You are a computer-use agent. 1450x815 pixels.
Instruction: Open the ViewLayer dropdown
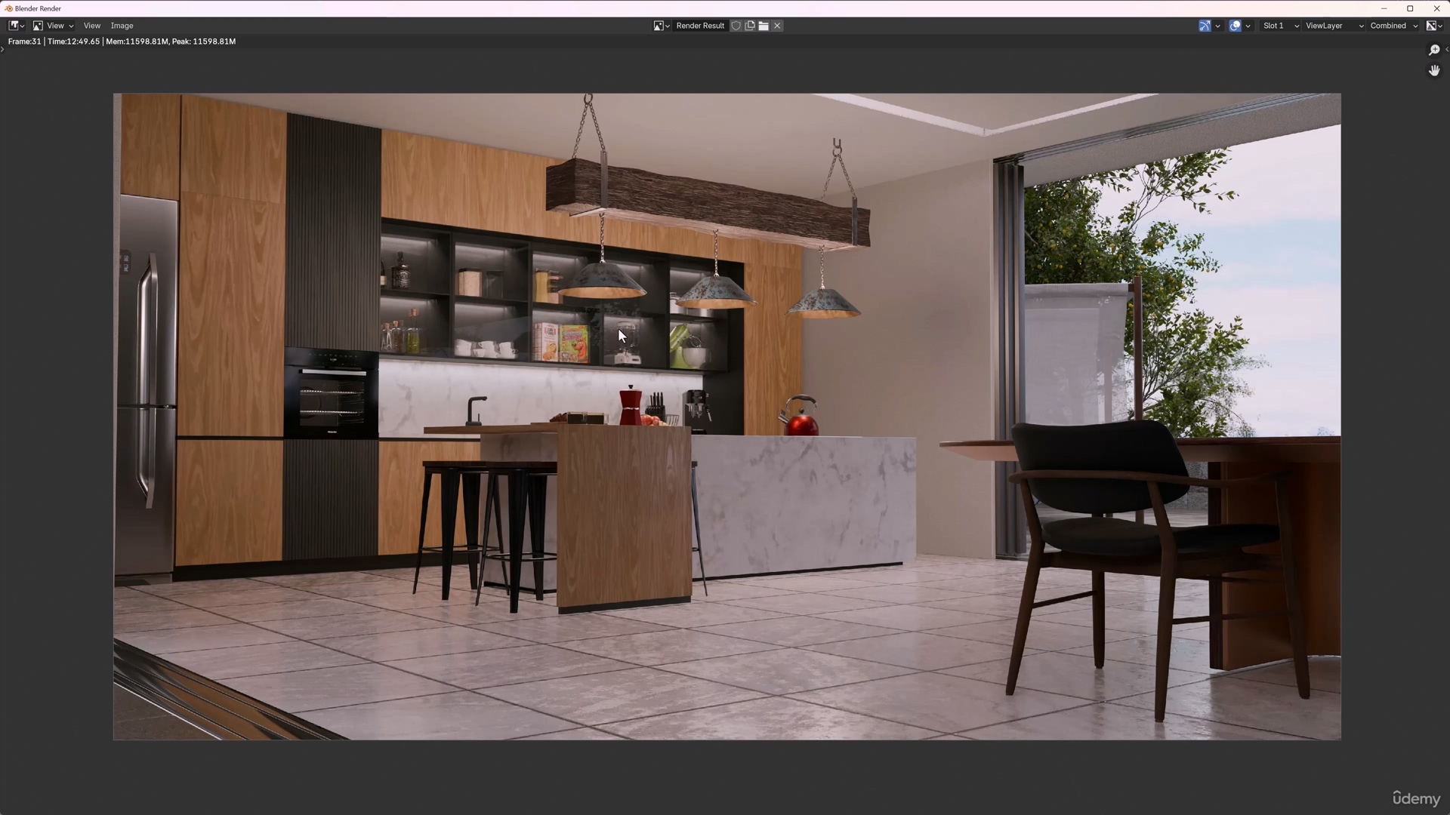(1334, 26)
